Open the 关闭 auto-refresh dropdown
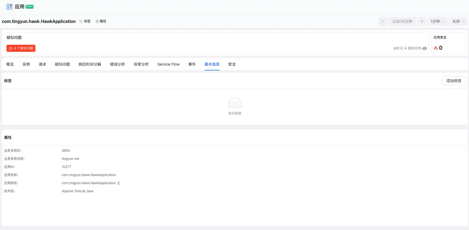 [458, 22]
